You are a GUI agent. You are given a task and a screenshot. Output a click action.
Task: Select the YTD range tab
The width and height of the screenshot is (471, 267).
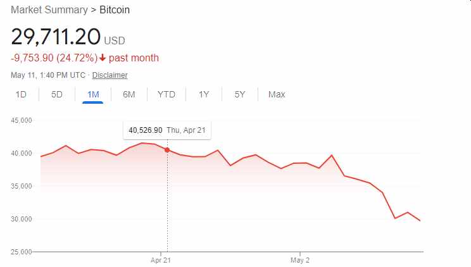click(166, 94)
